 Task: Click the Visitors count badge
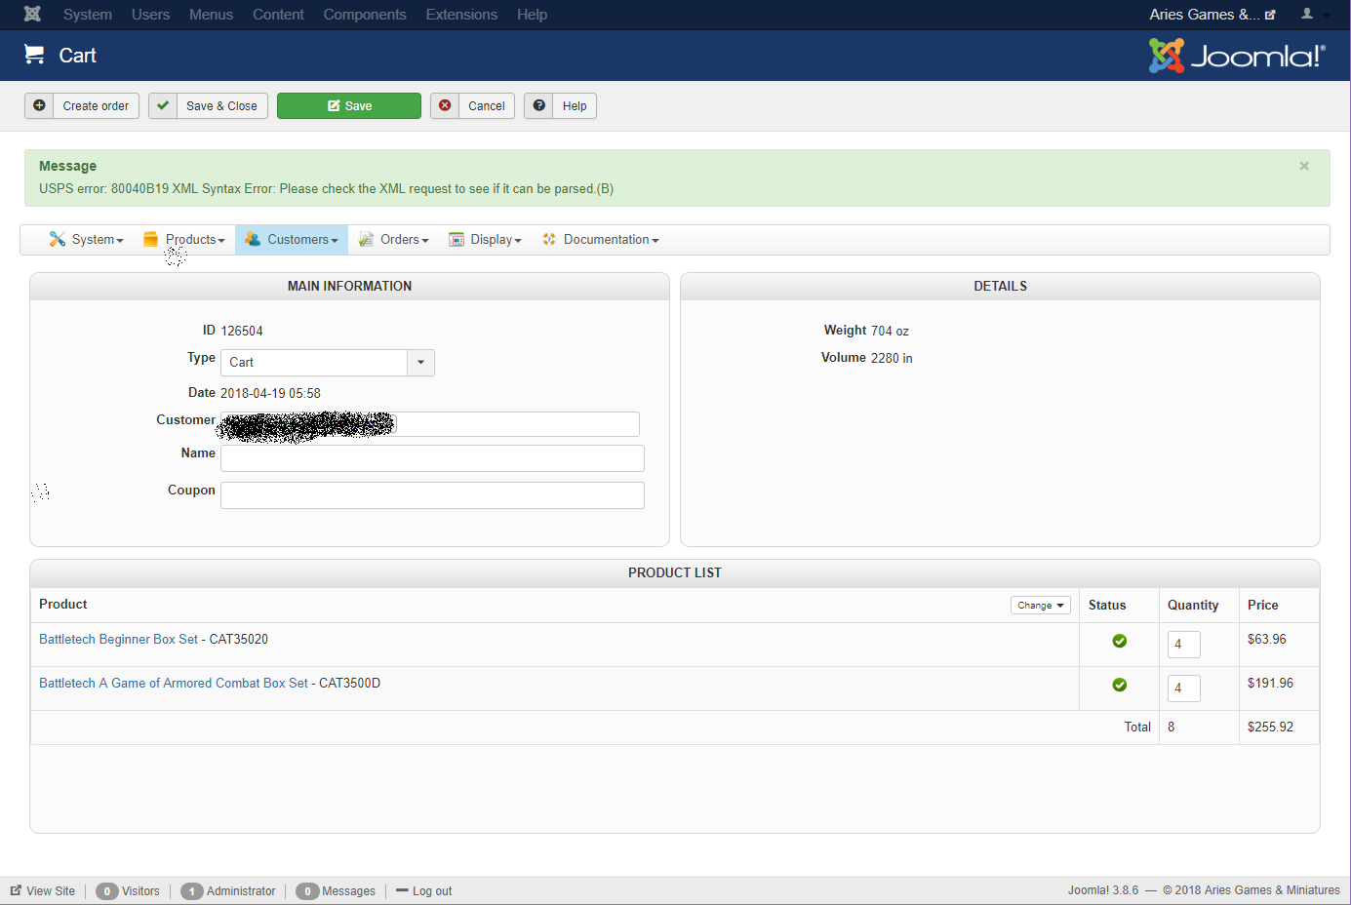(107, 891)
